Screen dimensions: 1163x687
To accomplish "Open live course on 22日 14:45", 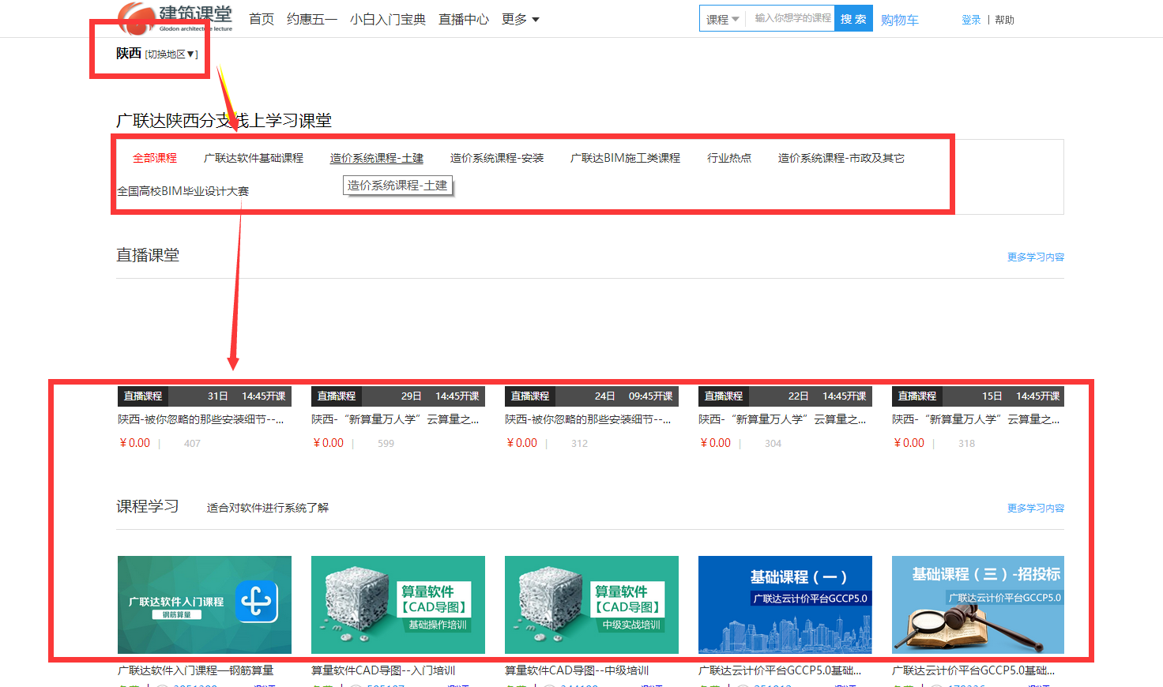I will (785, 396).
